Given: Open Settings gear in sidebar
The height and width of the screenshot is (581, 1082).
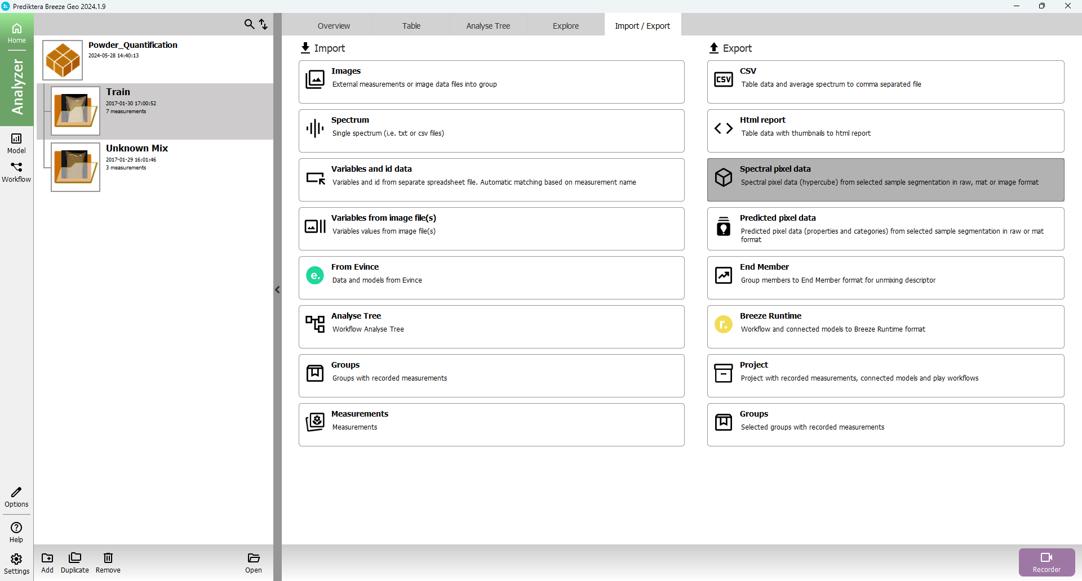Looking at the screenshot, I should click(x=16, y=564).
